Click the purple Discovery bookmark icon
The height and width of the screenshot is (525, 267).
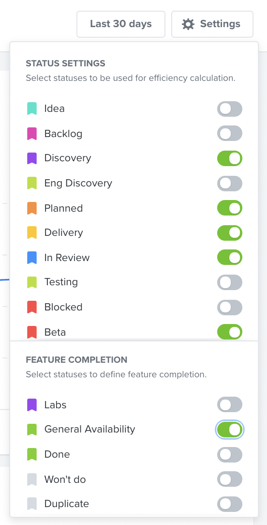point(32,158)
